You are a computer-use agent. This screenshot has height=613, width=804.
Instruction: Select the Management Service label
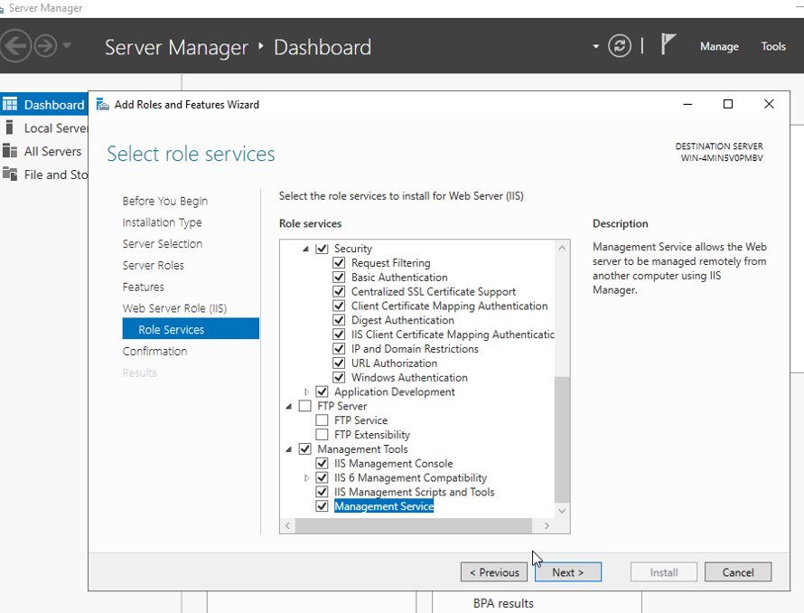(x=384, y=506)
